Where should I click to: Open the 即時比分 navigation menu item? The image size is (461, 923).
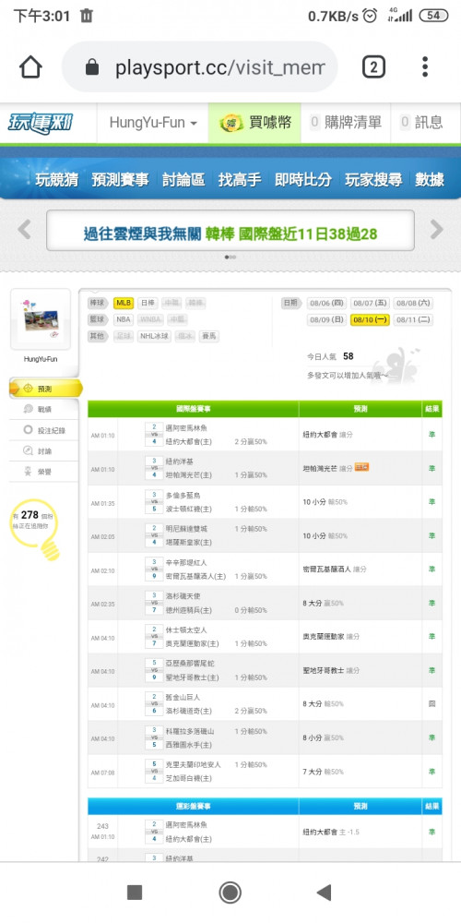point(302,180)
